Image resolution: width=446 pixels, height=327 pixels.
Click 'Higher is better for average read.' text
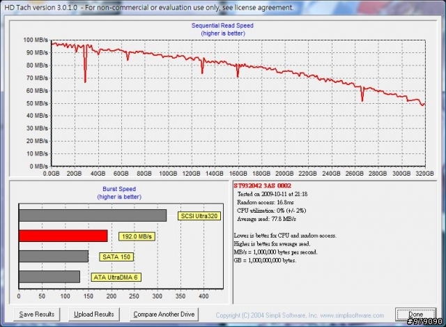272,244
